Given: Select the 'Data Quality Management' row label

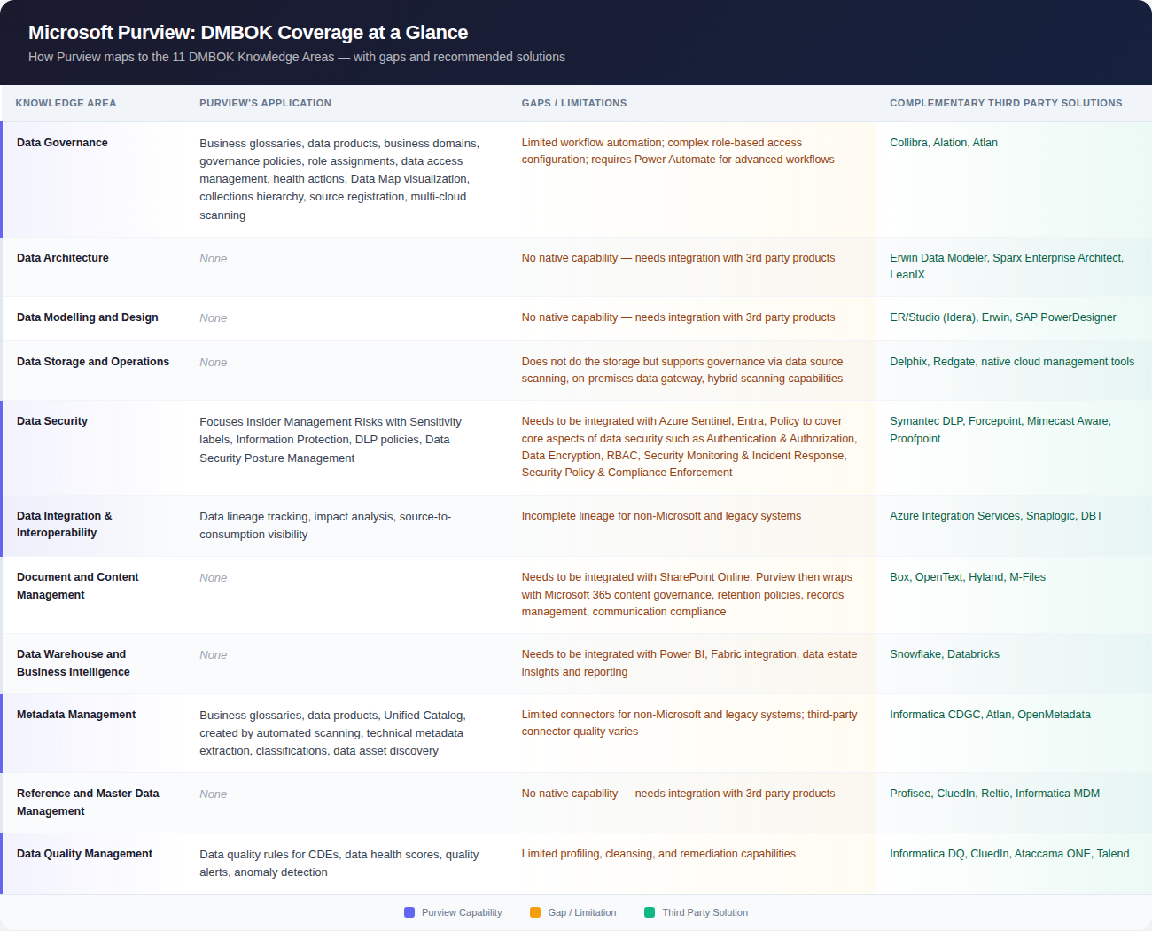Looking at the screenshot, I should point(84,854).
